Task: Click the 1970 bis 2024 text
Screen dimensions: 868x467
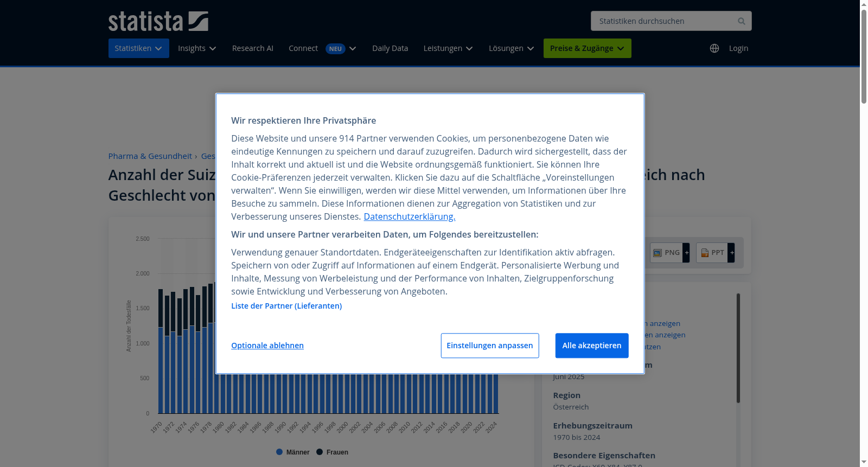Action: pos(577,437)
